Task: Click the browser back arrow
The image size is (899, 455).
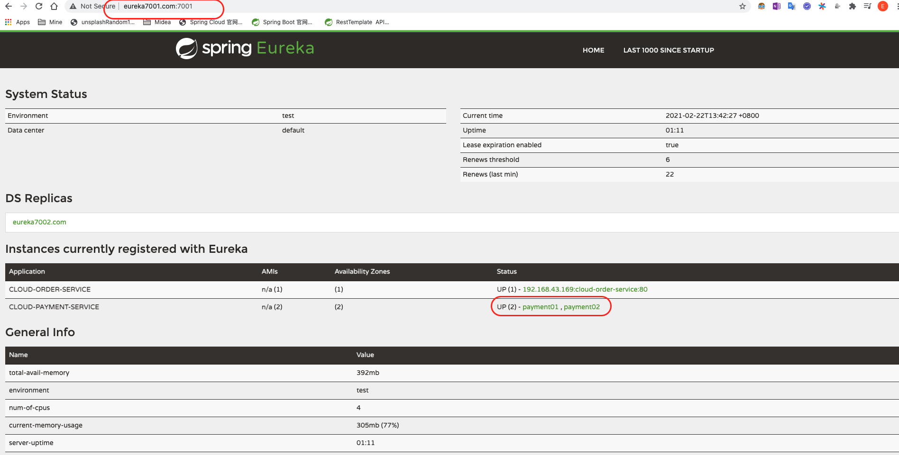Action: pos(9,6)
